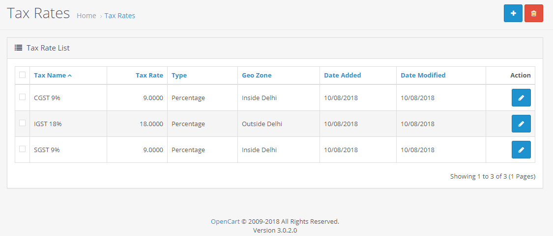Sort by Geo Zone column header
The image size is (553, 236).
[257, 75]
